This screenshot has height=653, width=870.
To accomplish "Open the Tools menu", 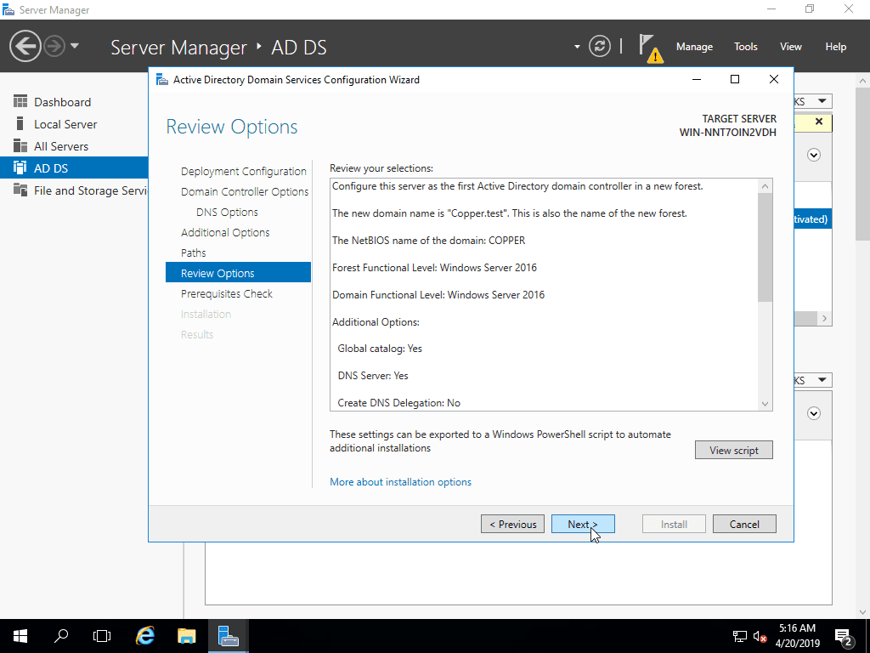I will pos(745,47).
